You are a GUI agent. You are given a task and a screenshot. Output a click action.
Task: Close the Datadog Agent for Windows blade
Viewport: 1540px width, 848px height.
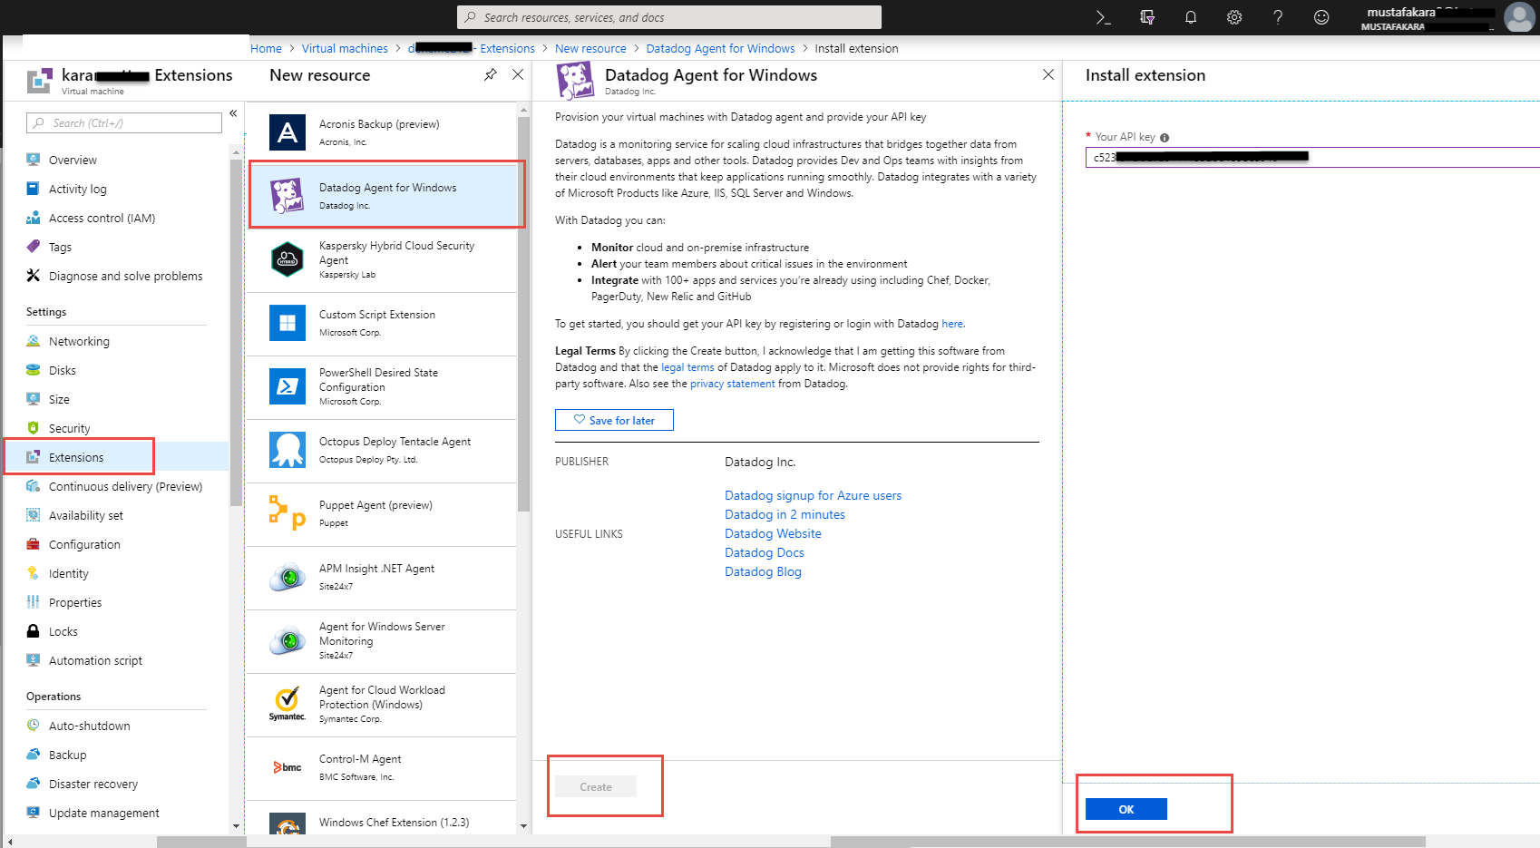[1048, 74]
